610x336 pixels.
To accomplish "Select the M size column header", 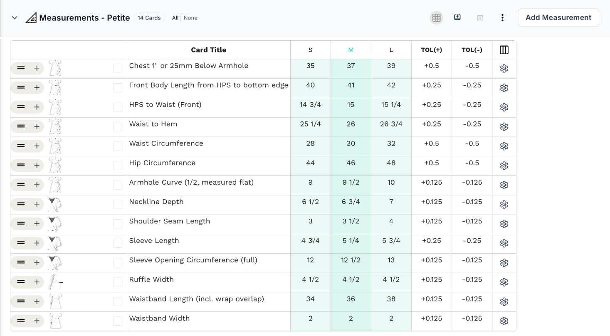I will coord(351,50).
